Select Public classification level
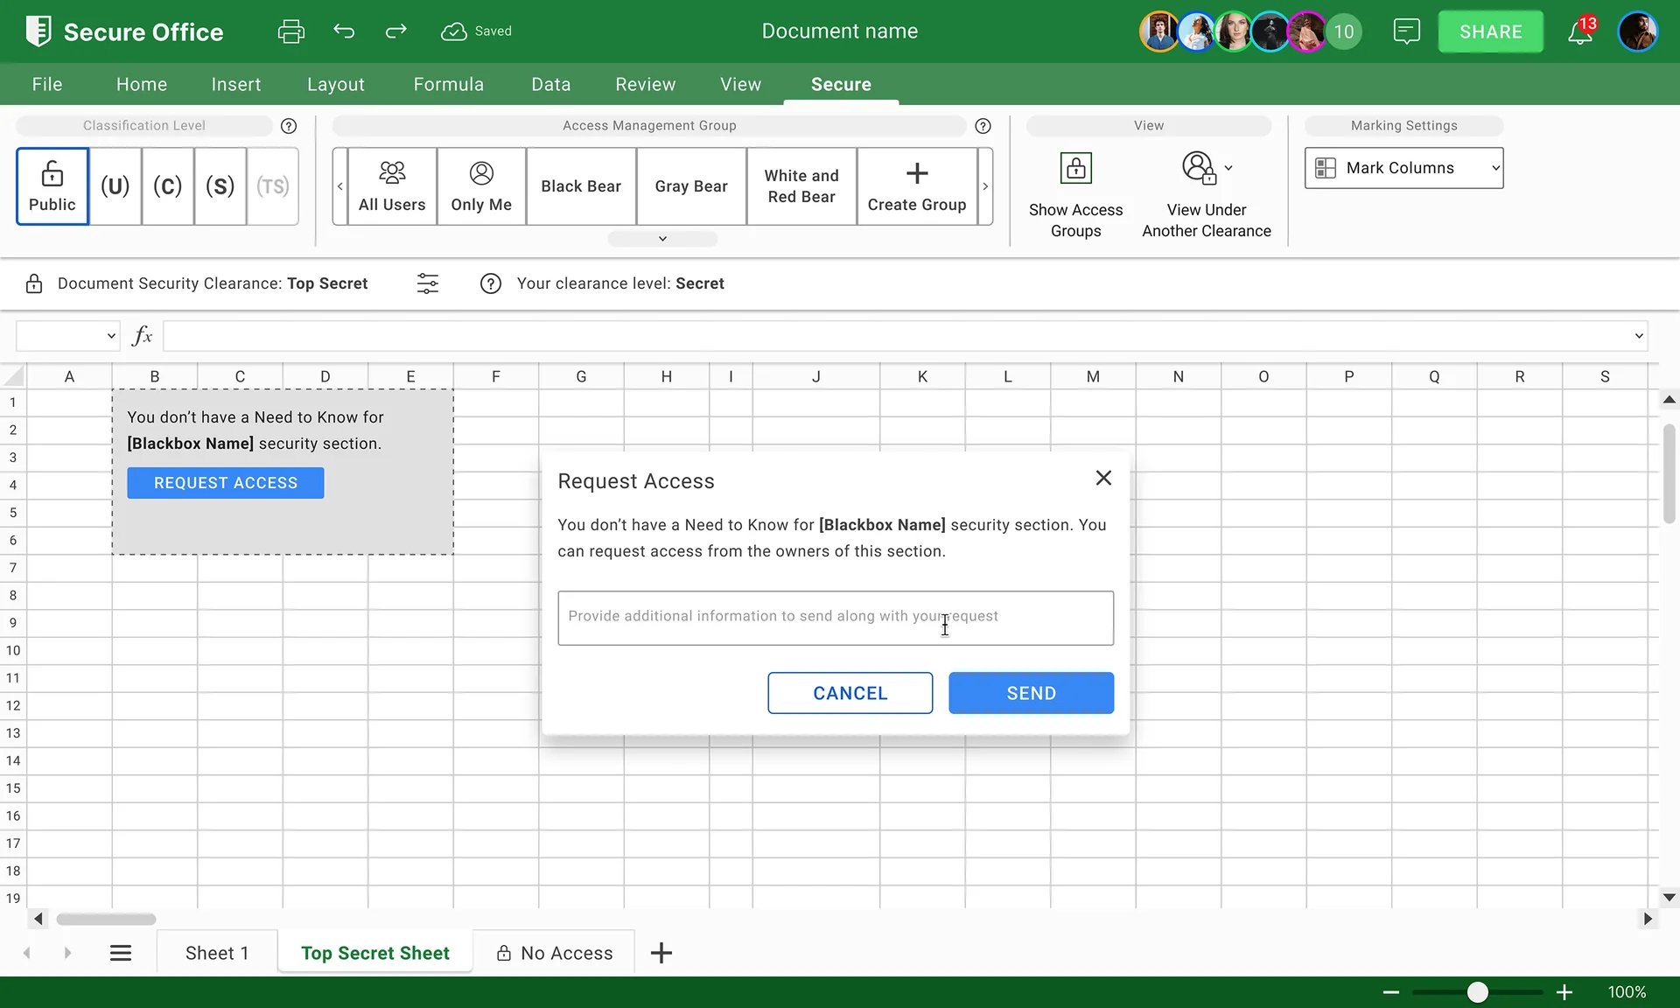Image resolution: width=1680 pixels, height=1008 pixels. point(52,186)
